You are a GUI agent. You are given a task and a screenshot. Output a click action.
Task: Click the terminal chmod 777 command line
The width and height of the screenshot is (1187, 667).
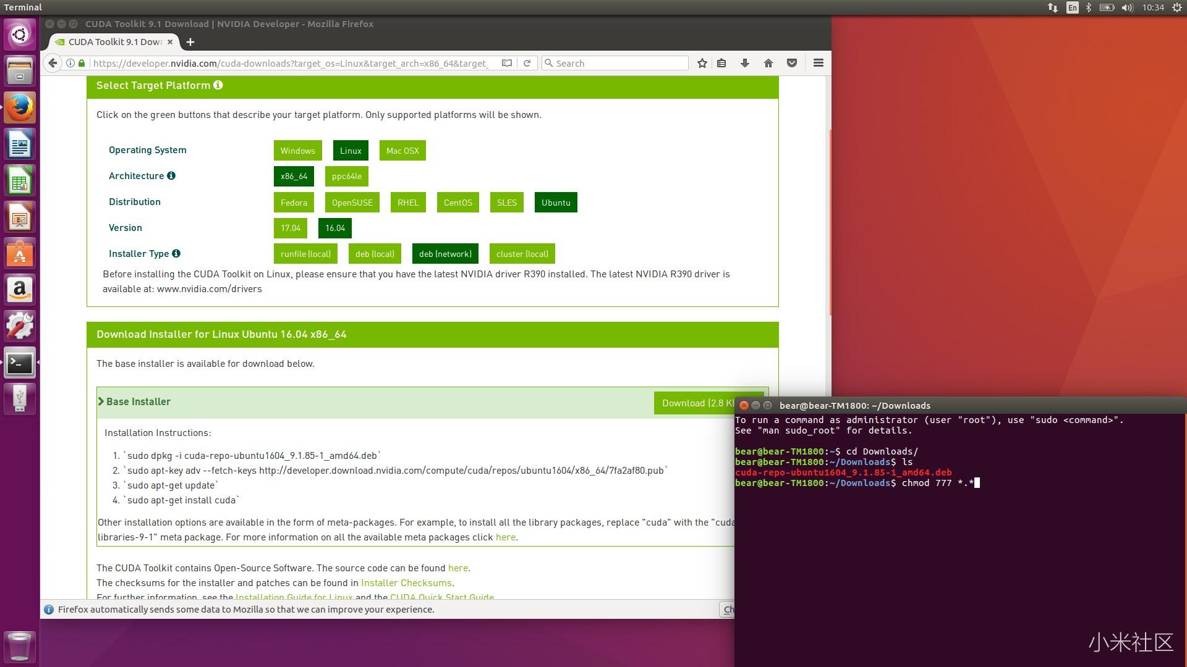point(857,483)
